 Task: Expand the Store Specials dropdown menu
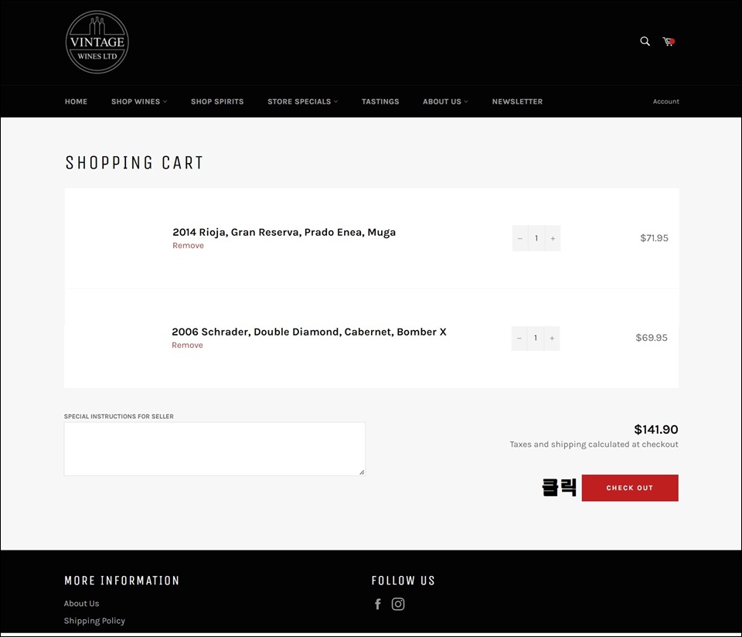(302, 101)
